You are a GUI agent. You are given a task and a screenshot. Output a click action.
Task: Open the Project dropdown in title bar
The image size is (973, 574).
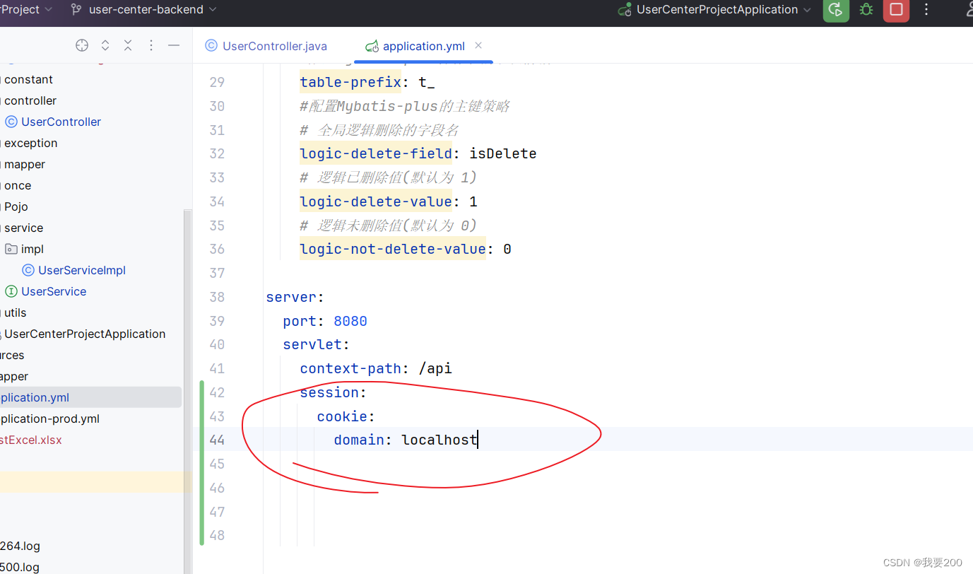(27, 10)
